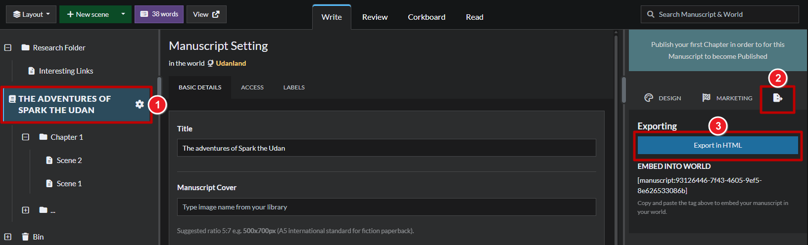The height and width of the screenshot is (245, 808).
Task: Click the Research Folder folder icon
Action: [x=26, y=47]
